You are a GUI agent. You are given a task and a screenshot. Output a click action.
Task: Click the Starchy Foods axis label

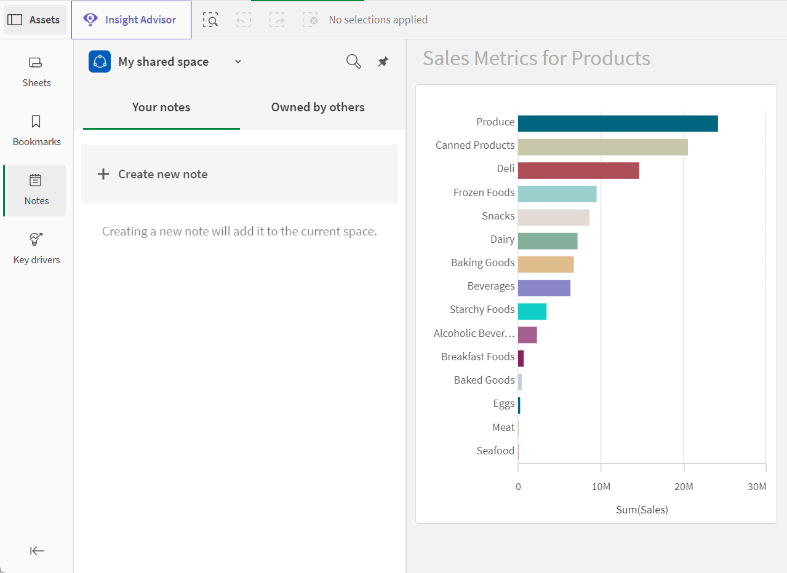pos(482,309)
